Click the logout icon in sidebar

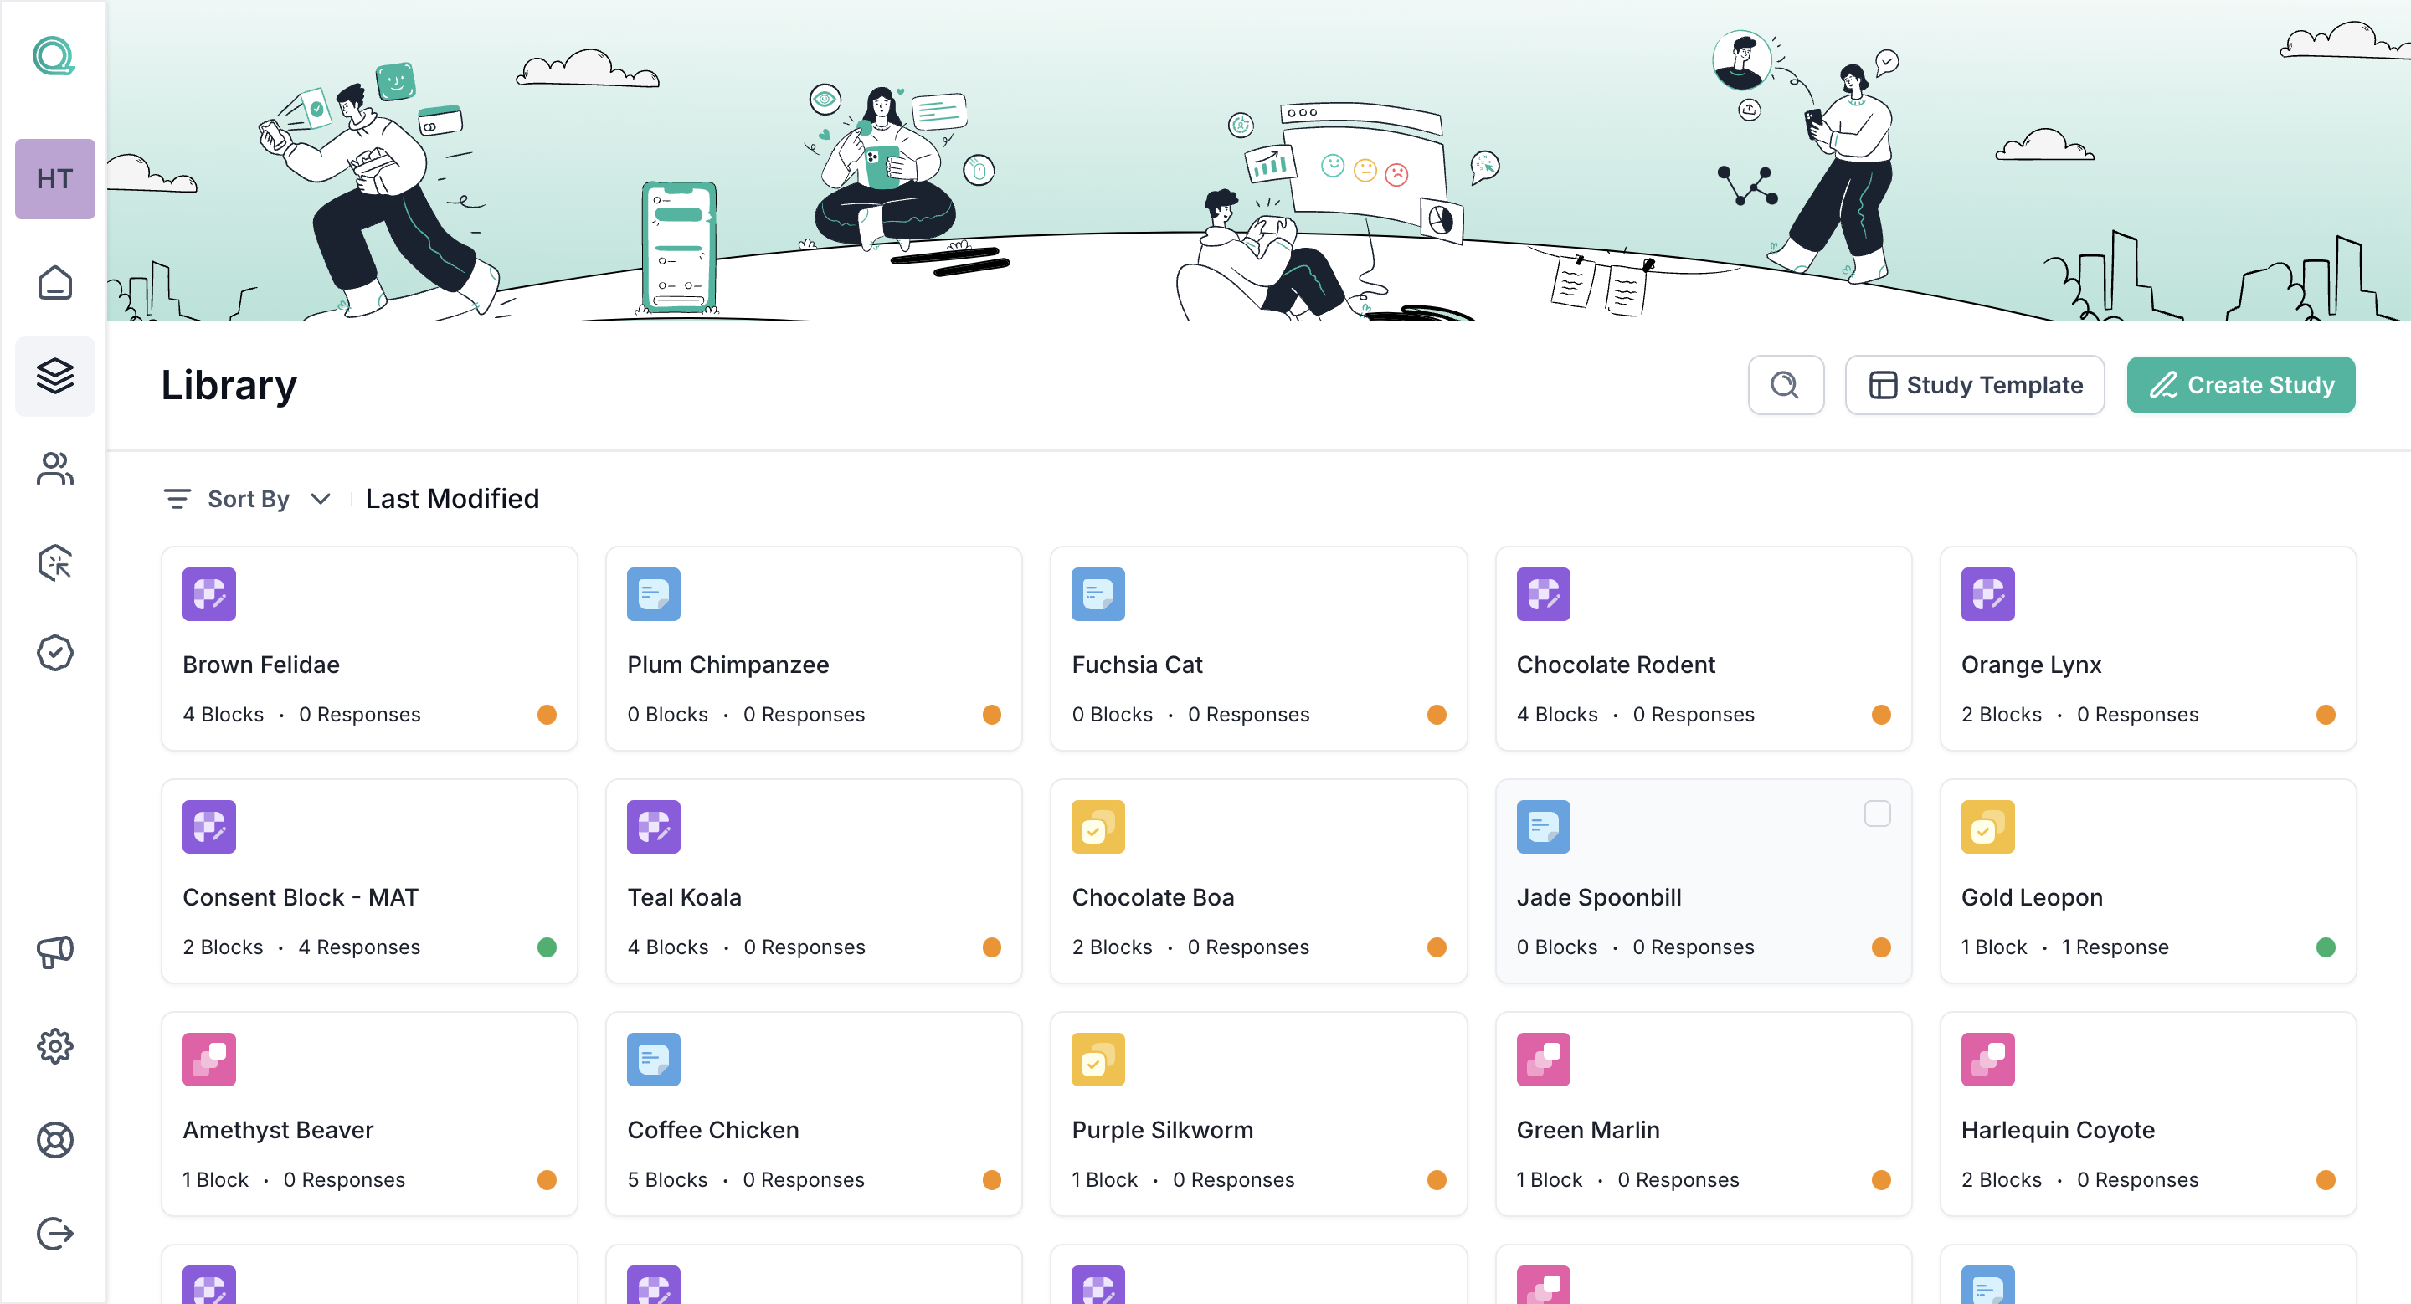pos(54,1233)
